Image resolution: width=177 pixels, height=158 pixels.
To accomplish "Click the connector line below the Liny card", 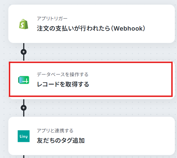I will [24, 157].
